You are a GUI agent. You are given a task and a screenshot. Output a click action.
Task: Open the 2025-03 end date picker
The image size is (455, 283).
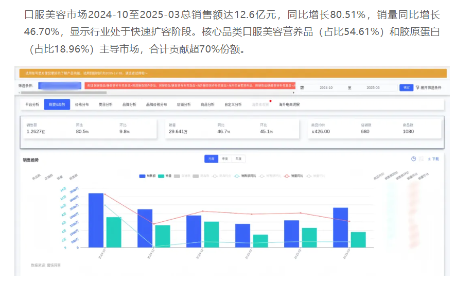pos(373,87)
